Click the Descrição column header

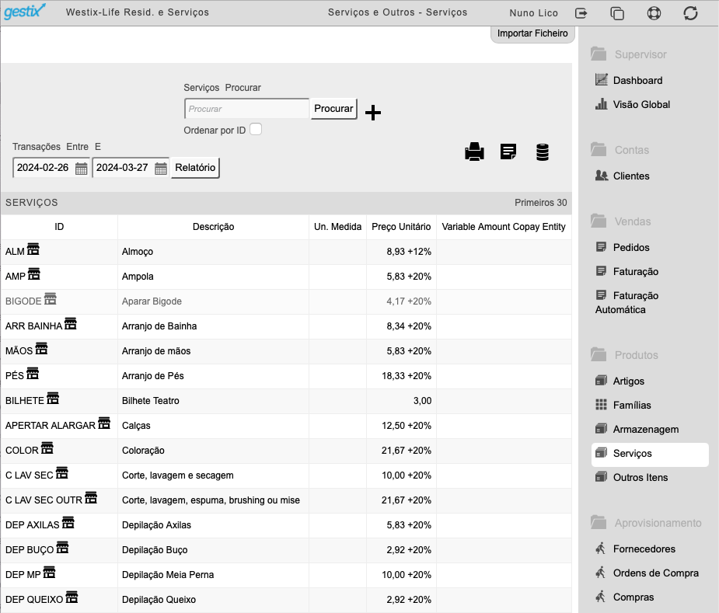(213, 227)
